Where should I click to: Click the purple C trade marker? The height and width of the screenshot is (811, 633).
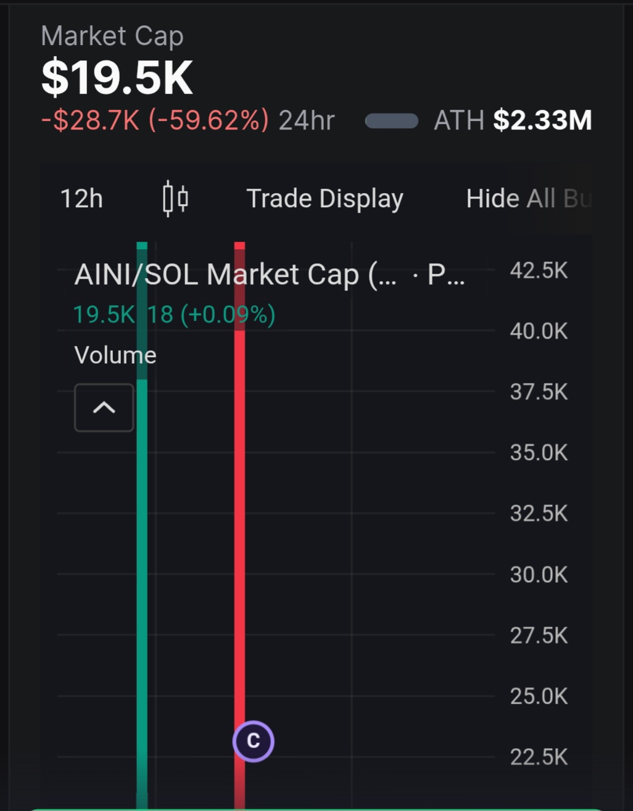point(253,741)
